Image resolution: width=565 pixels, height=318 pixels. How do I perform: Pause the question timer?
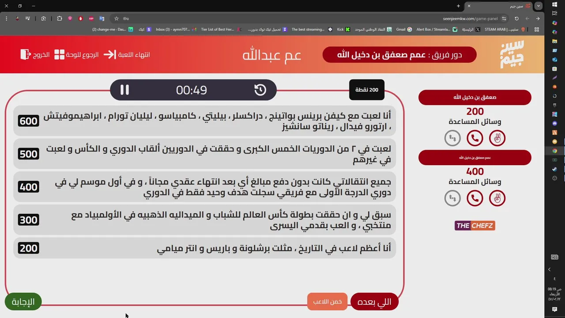point(124,90)
